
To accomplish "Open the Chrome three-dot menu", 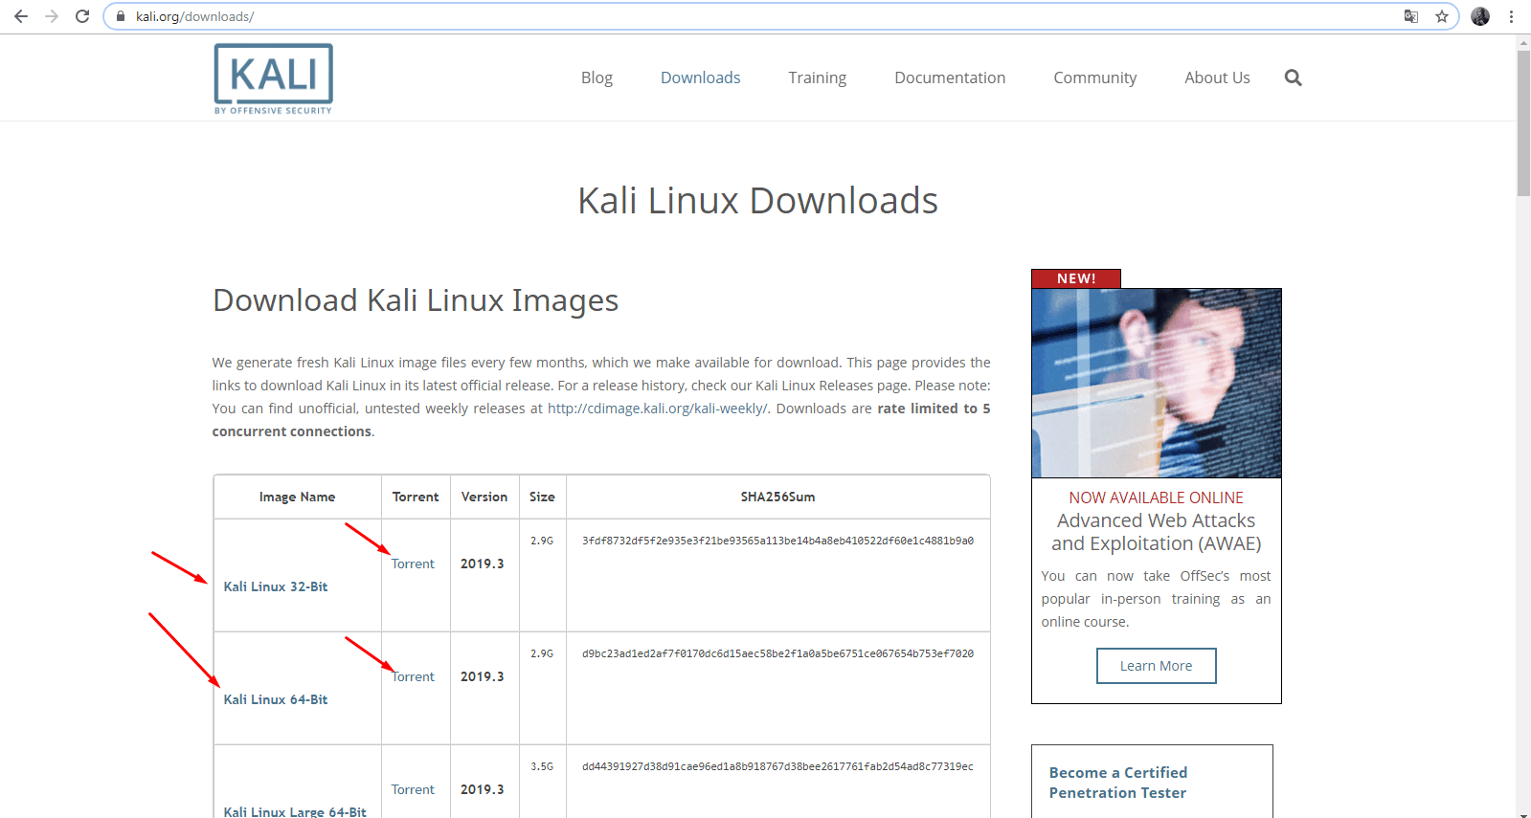I will (1511, 16).
